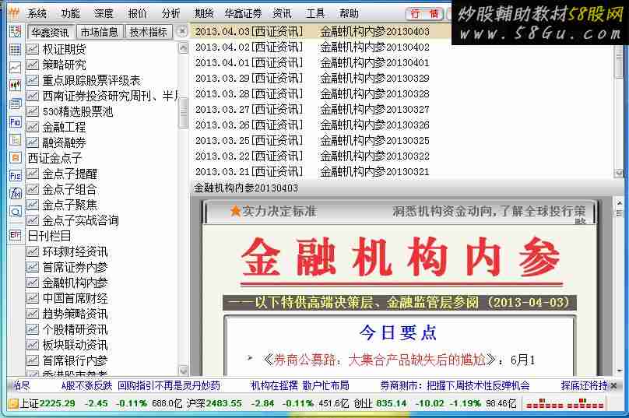Image resolution: width=629 pixels, height=418 pixels.
Task: Select 530精选股票池 in the tree
Action: tap(78, 112)
